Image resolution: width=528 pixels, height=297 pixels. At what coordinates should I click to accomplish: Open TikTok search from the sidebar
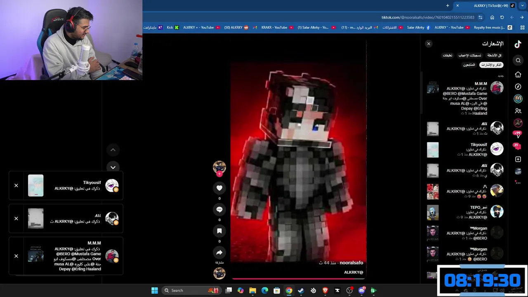[518, 61]
